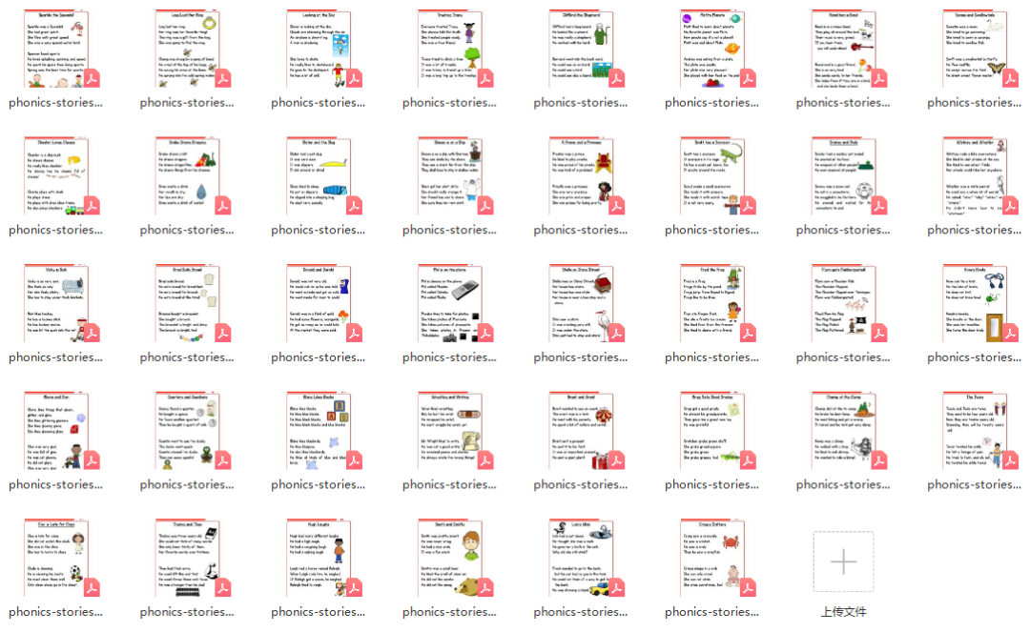Screen dimensions: 1030x632
Task: Click the PDF badge on Scott has a Scooter
Action: [748, 205]
